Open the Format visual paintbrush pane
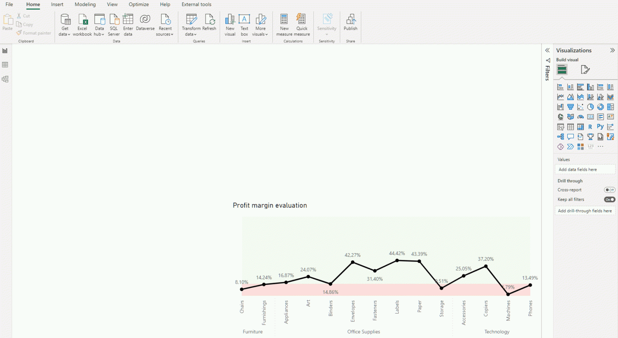 pos(585,70)
